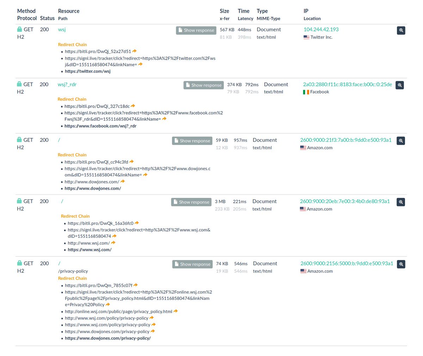Click the redirect arrow after bitli.pro/DwQl_cc94c3fd

[x=131, y=162]
